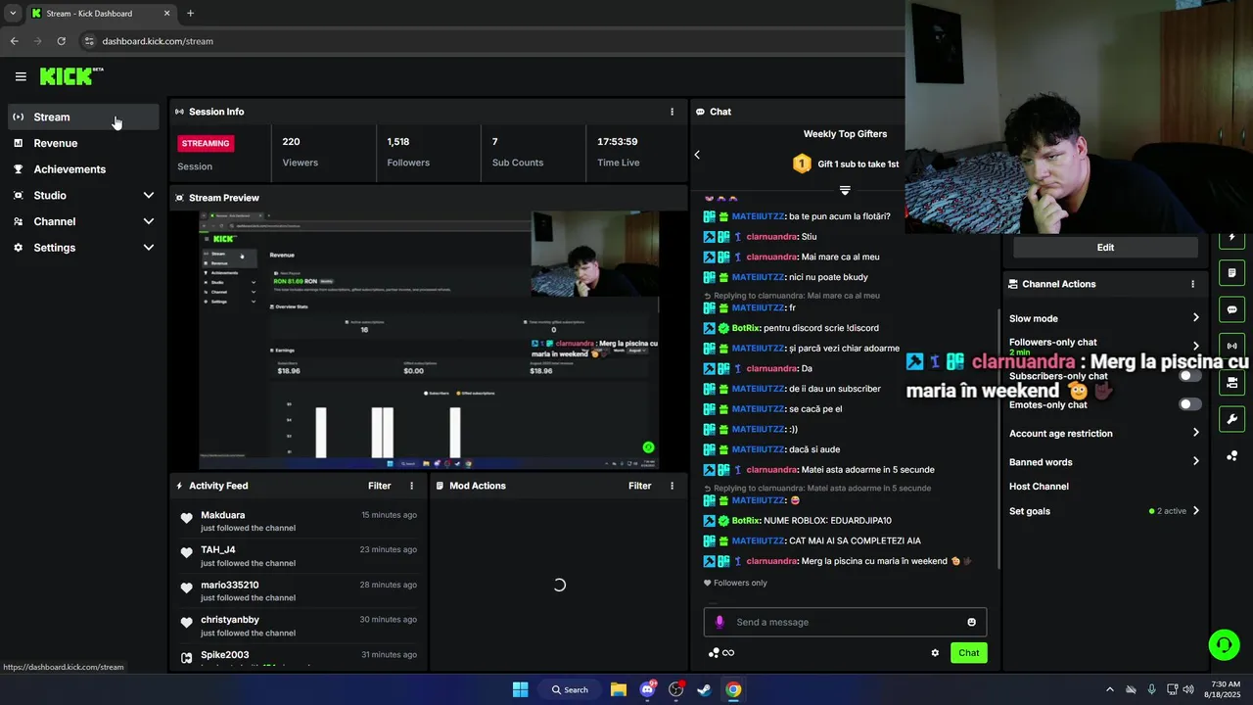Expand Studio section in sidebar
The width and height of the screenshot is (1253, 705).
click(x=149, y=196)
